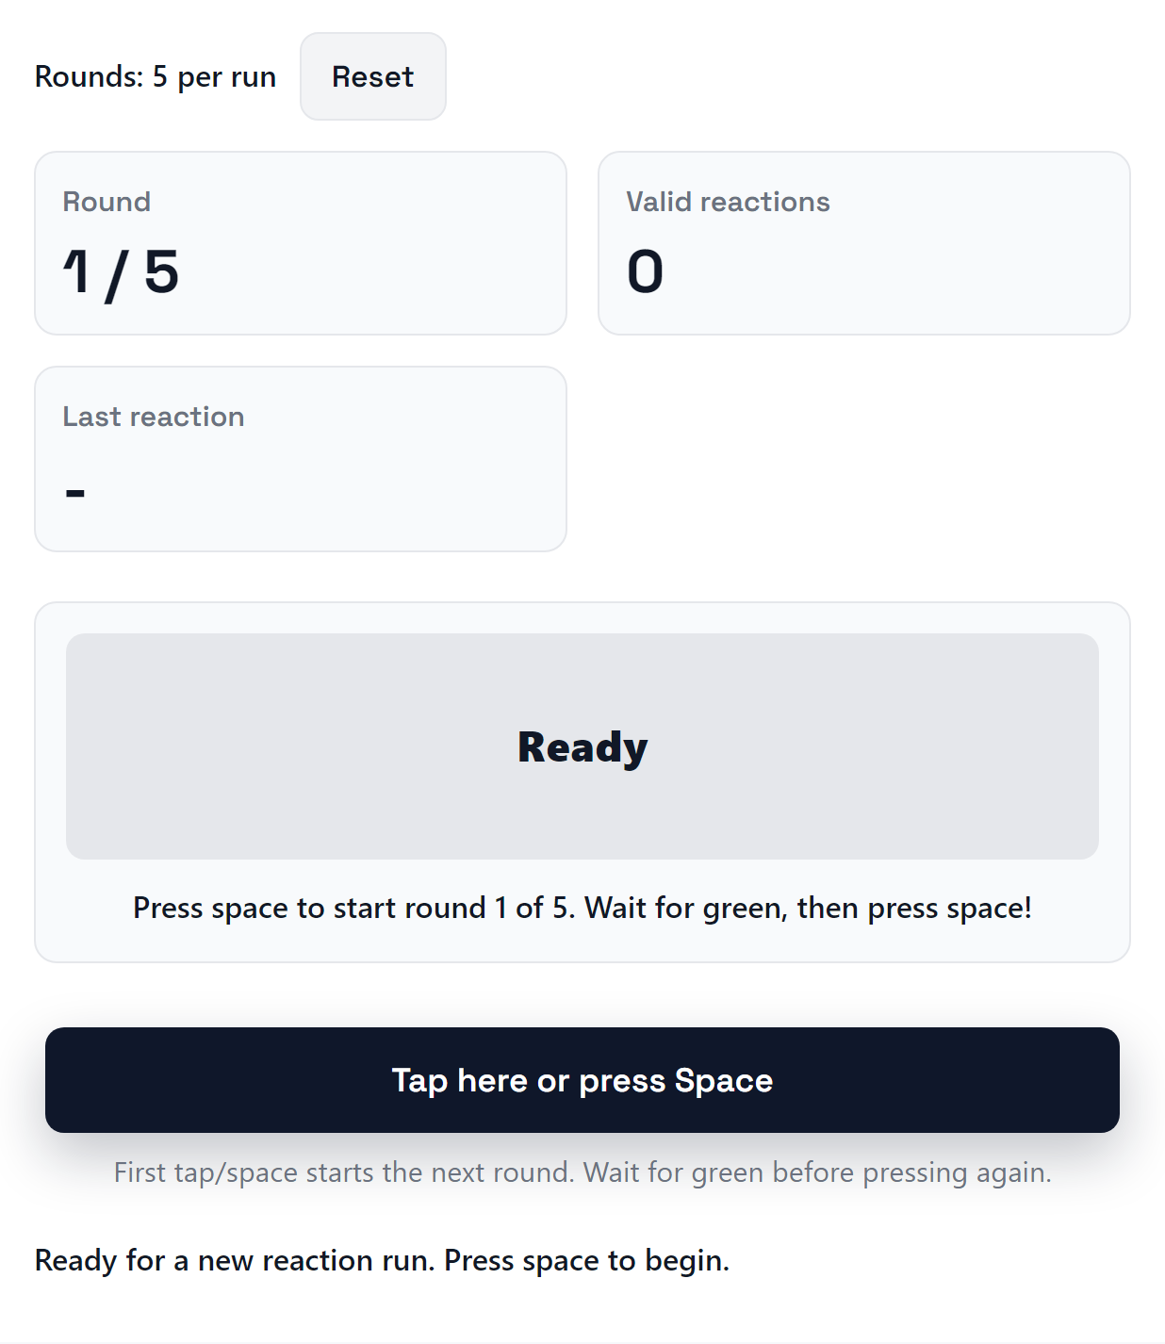Click the large Ready text
Viewport: 1165px width, 1344px height.
coord(582,746)
